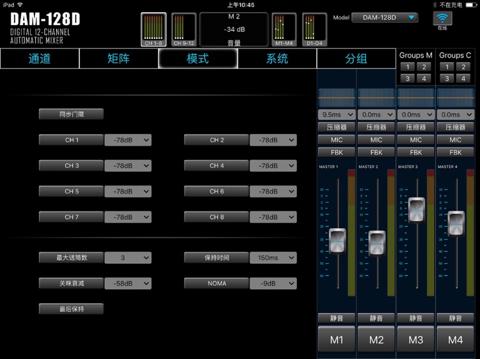The height and width of the screenshot is (359, 480).
Task: Switch to the 矩阵 tab
Action: 118,59
